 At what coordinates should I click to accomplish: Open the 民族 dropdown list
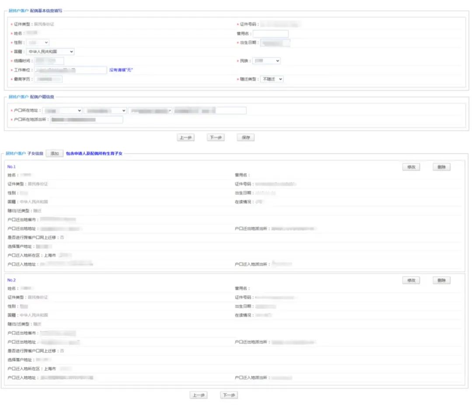tap(267, 61)
